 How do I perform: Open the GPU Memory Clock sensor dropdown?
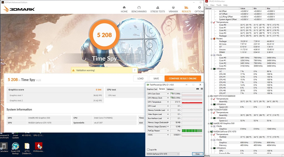(x=168, y=98)
